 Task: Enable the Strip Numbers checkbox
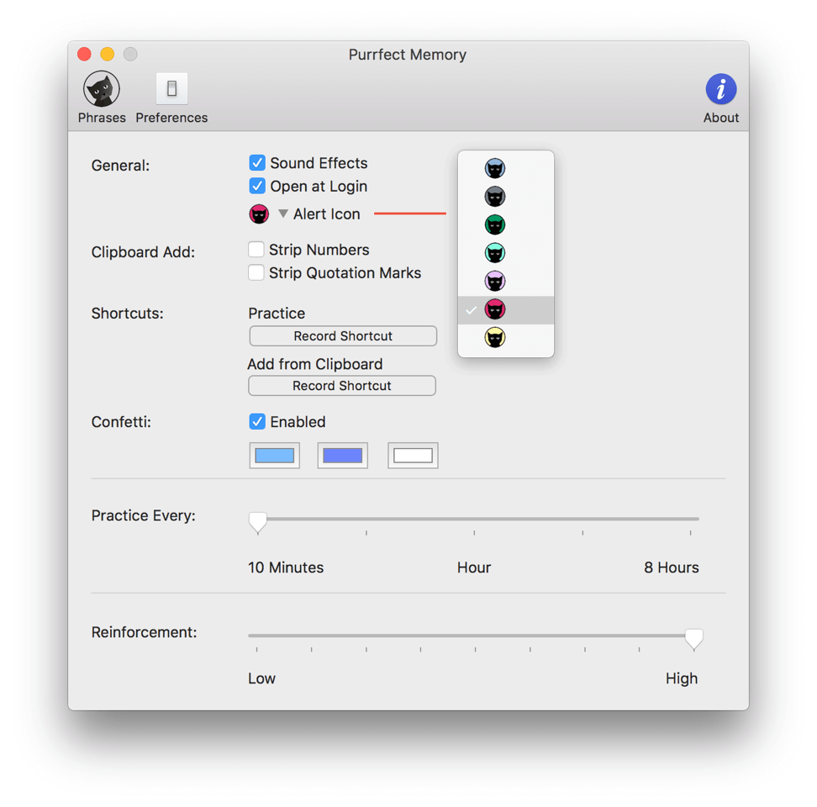(256, 249)
